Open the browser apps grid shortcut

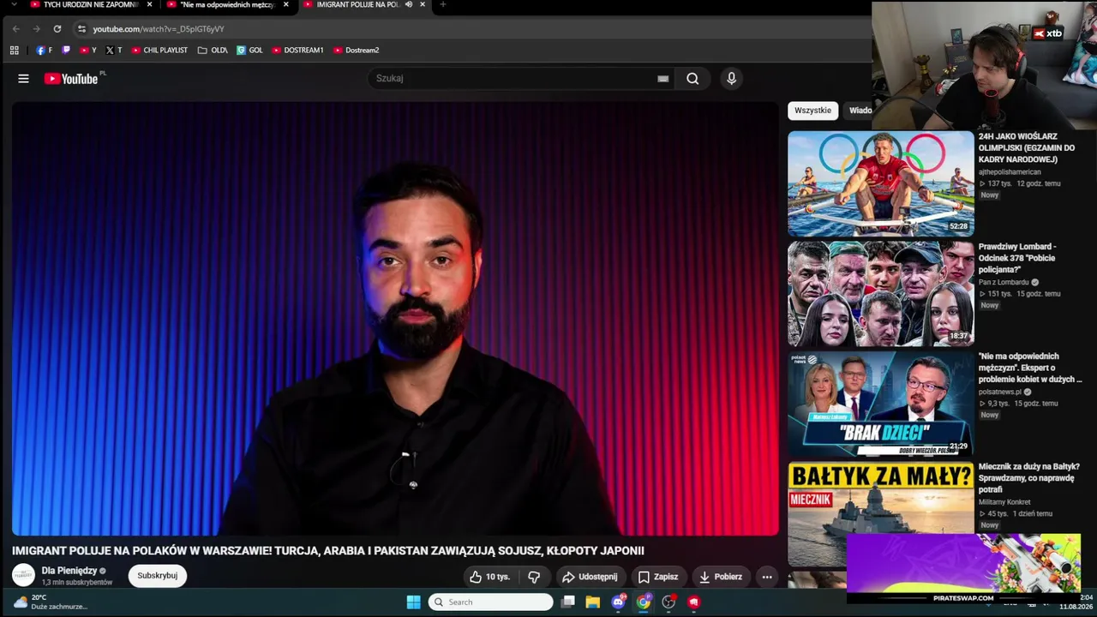15,51
